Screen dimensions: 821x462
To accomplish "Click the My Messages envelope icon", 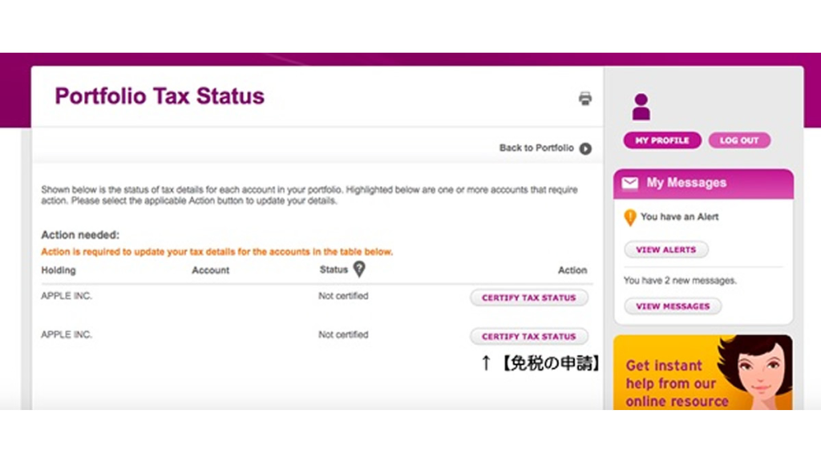I will coord(630,183).
